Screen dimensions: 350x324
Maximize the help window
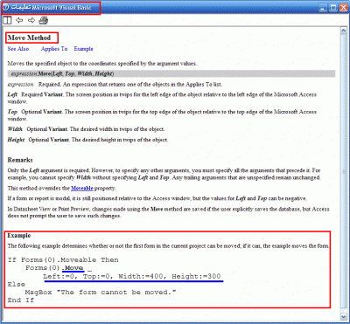[333, 8]
